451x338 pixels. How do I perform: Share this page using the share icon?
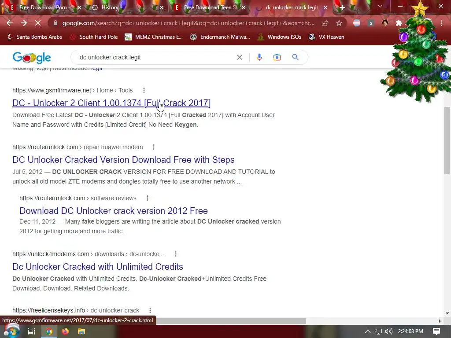[325, 23]
